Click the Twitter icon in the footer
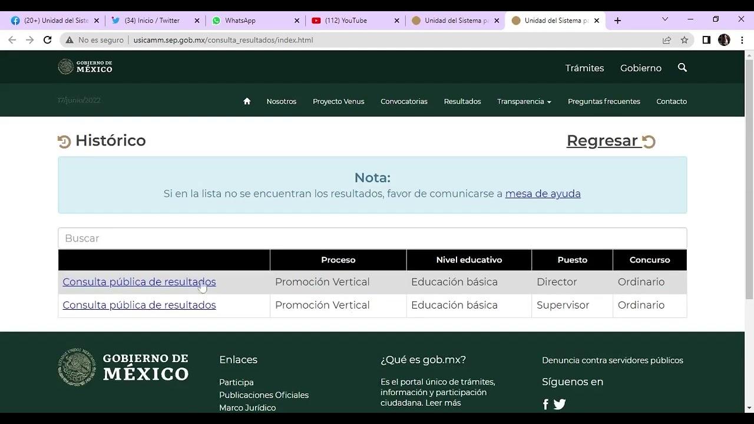The image size is (754, 424). pyautogui.click(x=559, y=404)
